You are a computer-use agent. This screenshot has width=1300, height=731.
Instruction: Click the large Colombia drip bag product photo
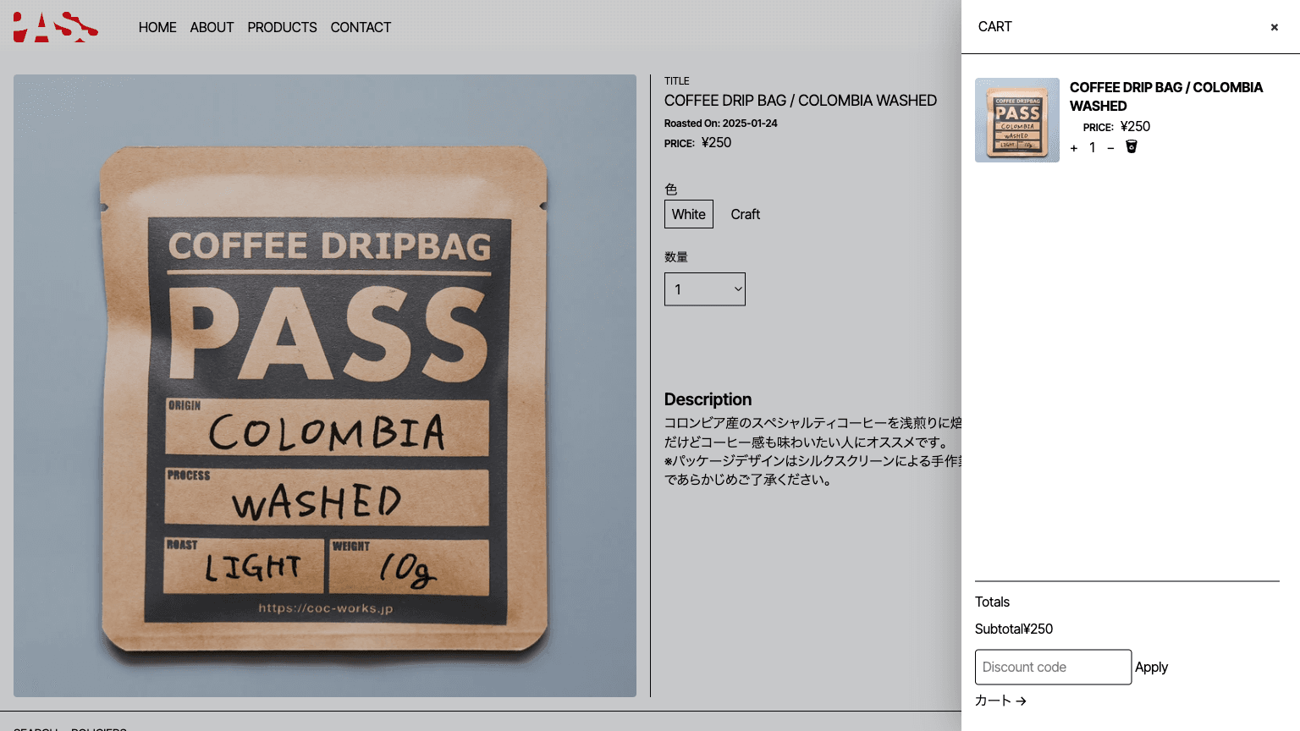pyautogui.click(x=324, y=386)
